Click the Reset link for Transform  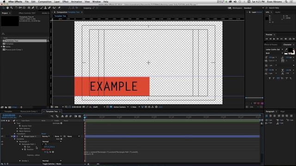(x=43, y=134)
